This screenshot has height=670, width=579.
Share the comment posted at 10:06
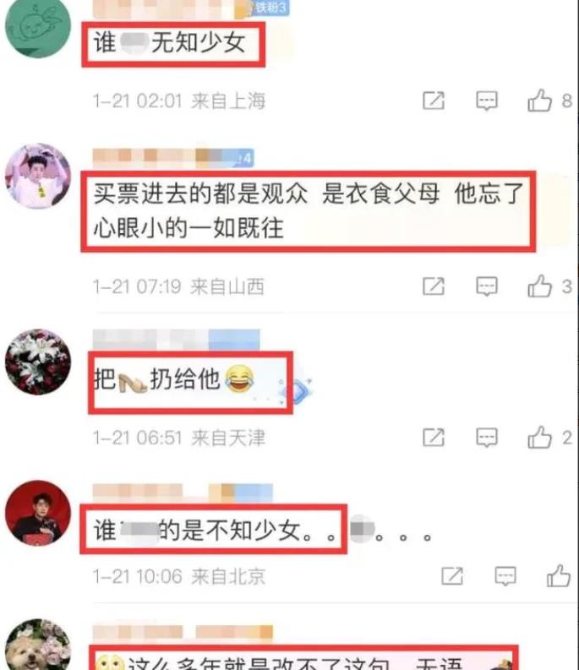pos(452,576)
